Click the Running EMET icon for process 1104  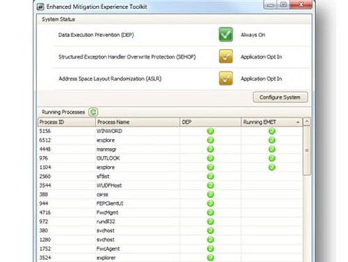click(x=272, y=167)
